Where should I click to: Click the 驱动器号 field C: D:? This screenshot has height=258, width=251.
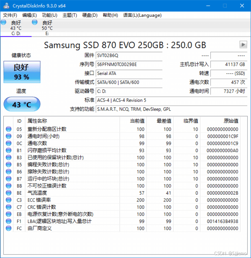coord(129,91)
